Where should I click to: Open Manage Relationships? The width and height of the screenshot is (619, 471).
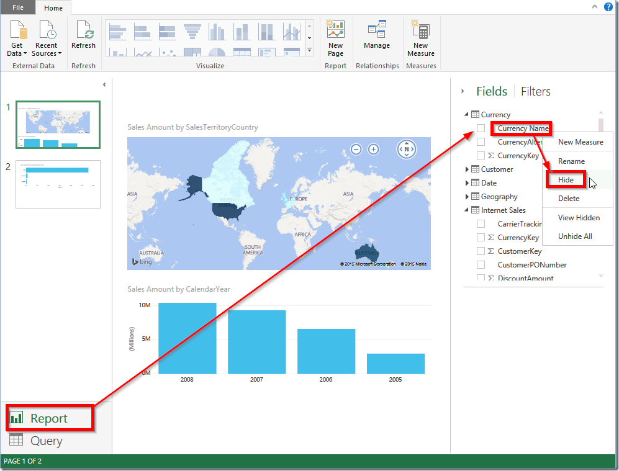coord(377,35)
